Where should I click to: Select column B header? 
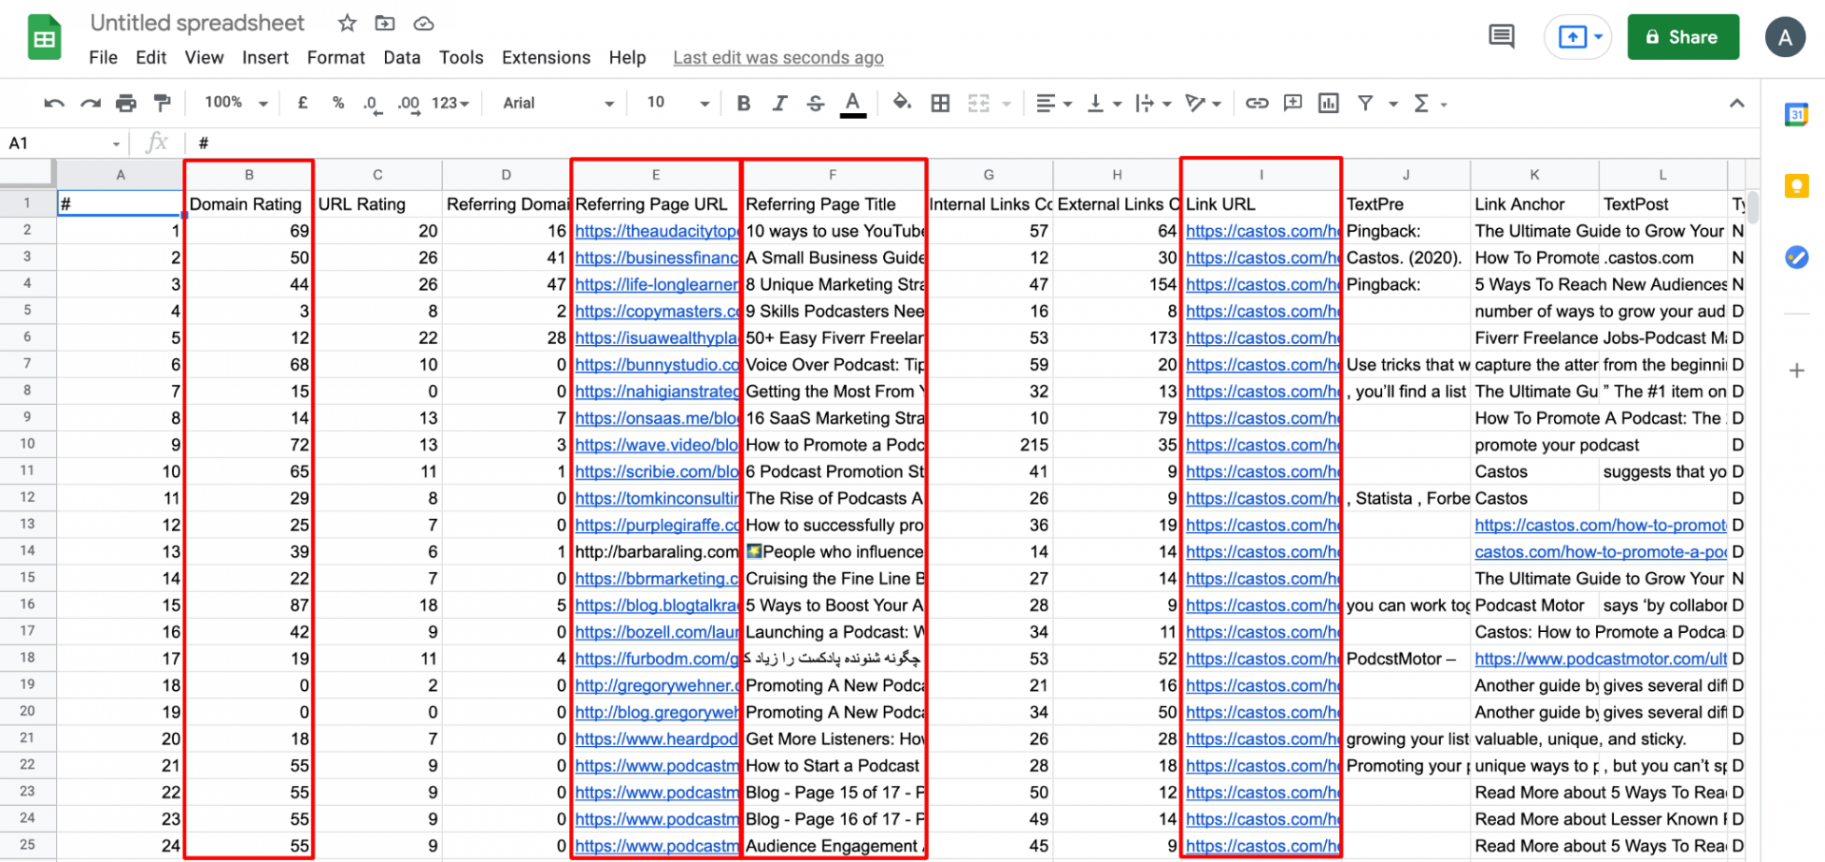click(x=249, y=175)
